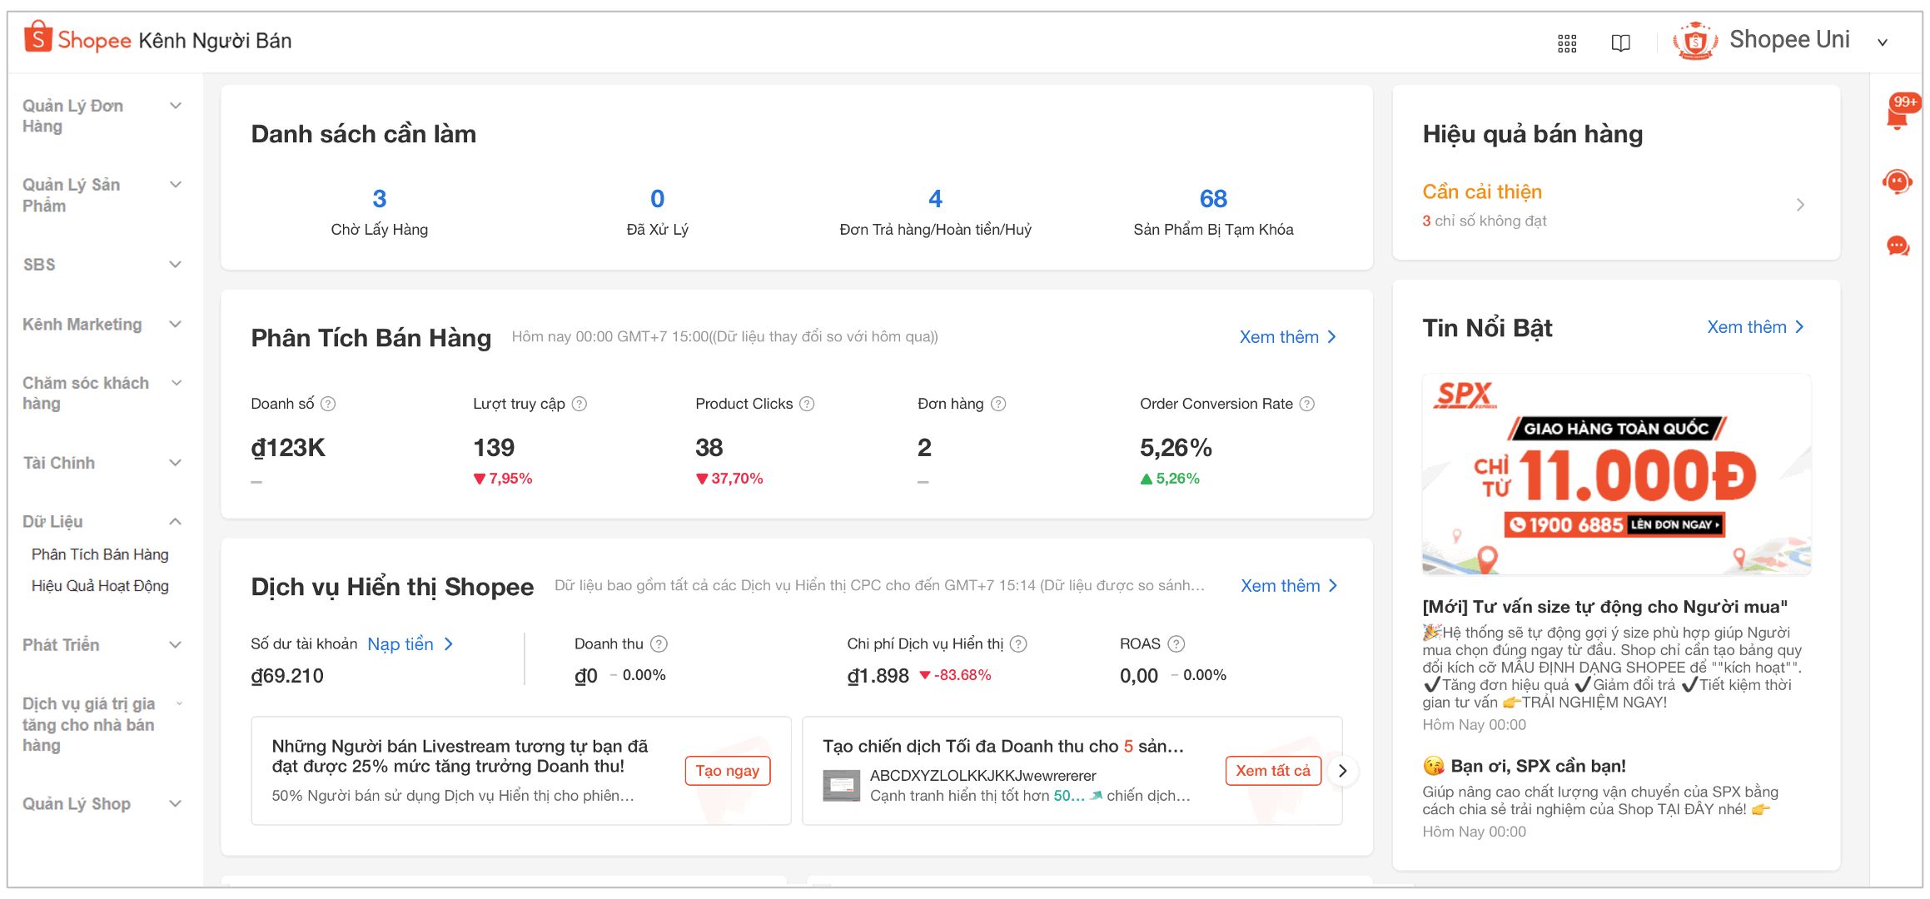This screenshot has height=899, width=1930.
Task: Click next arrow on campaign suggestion carousel
Action: (x=1342, y=771)
